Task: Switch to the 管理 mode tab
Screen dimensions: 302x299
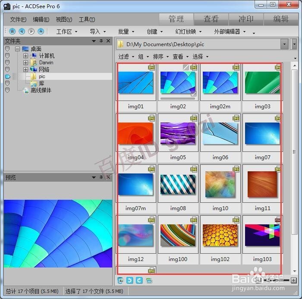Action: [176, 19]
